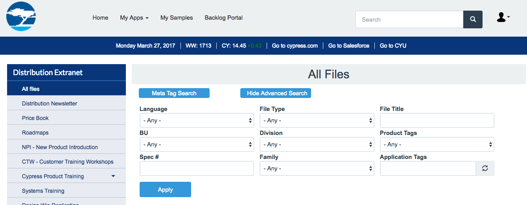Open the File Type dropdown
527x205 pixels.
coord(317,120)
